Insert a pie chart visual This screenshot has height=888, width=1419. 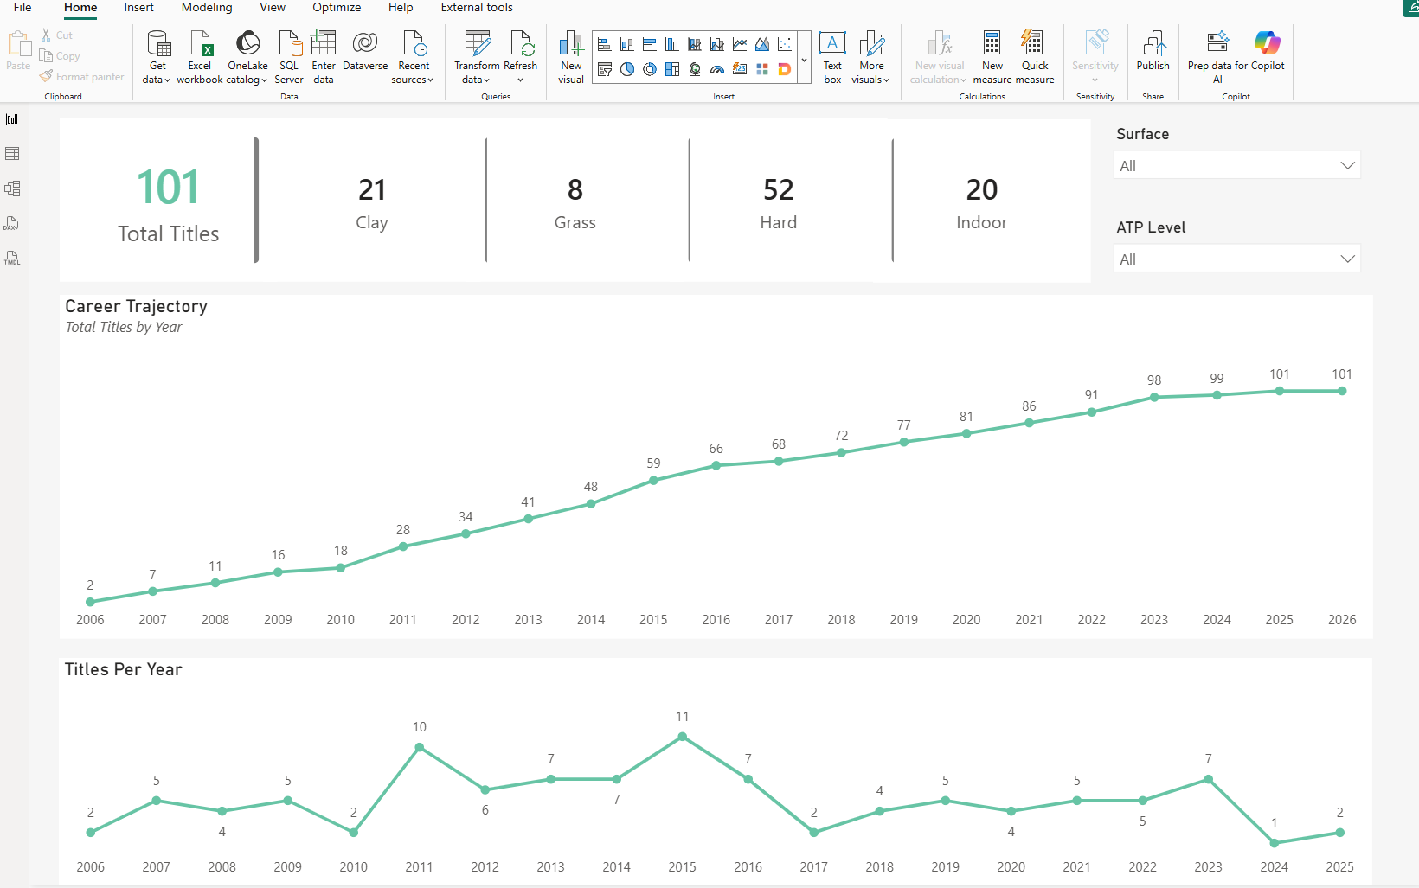[x=627, y=69]
